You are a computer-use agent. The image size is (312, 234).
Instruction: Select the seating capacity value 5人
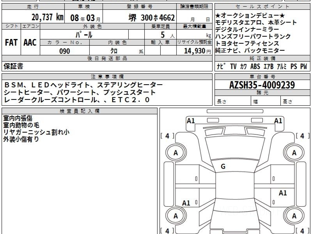168,35
